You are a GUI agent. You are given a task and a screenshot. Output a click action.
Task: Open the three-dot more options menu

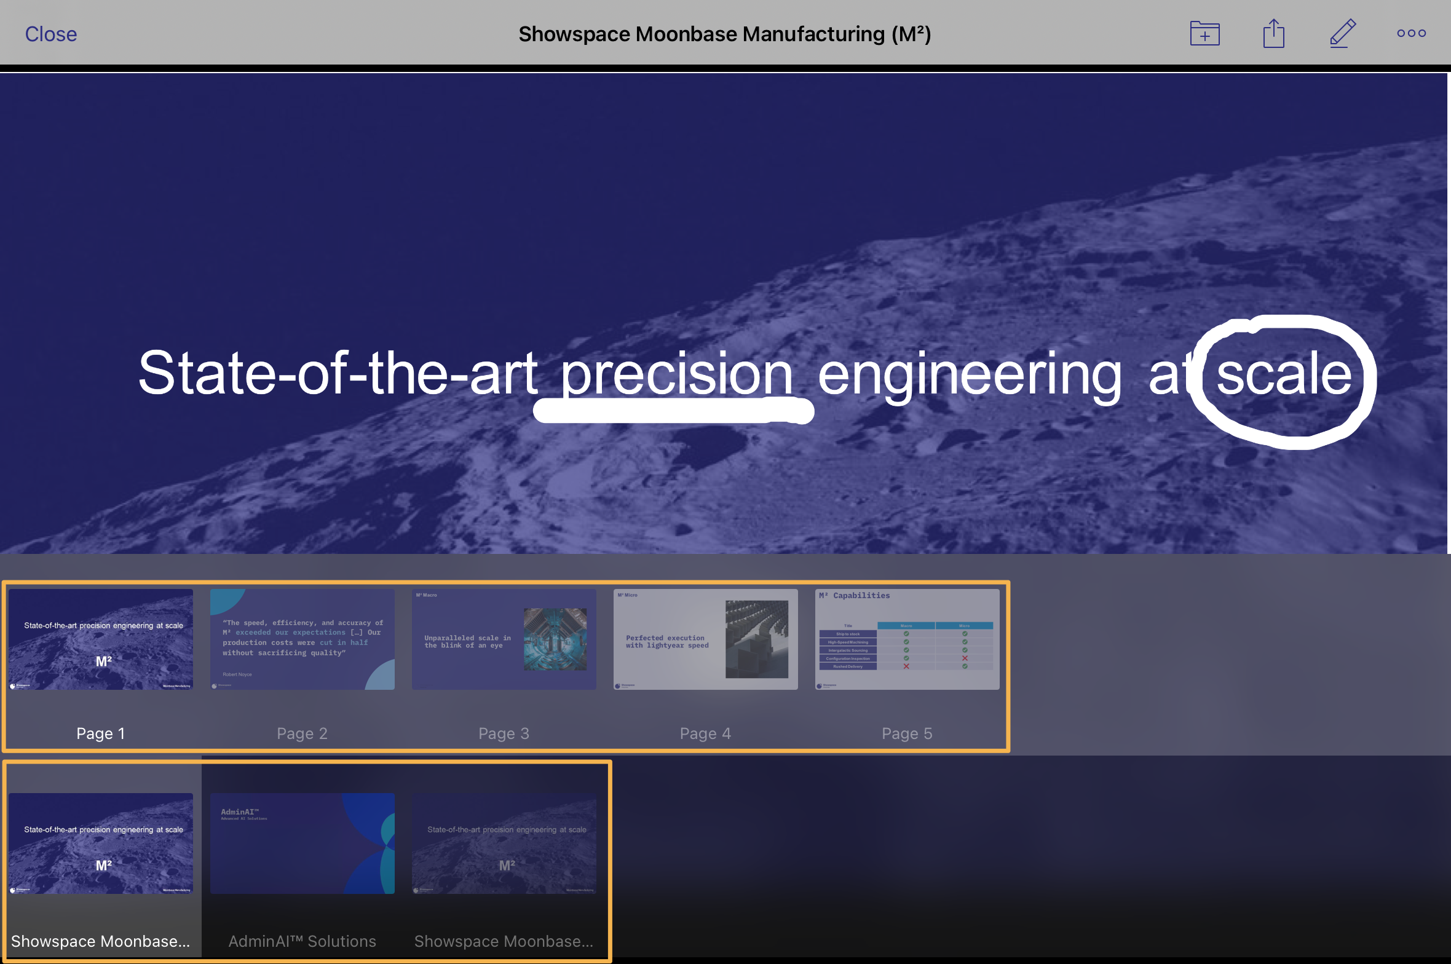[1411, 34]
